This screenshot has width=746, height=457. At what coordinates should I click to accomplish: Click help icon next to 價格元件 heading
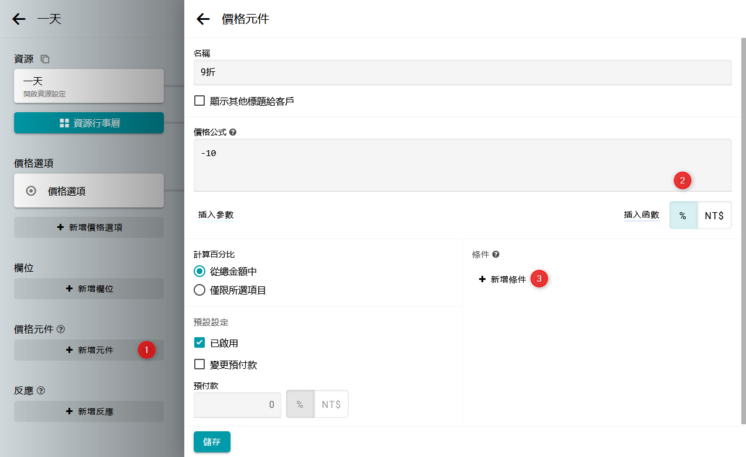pos(61,330)
